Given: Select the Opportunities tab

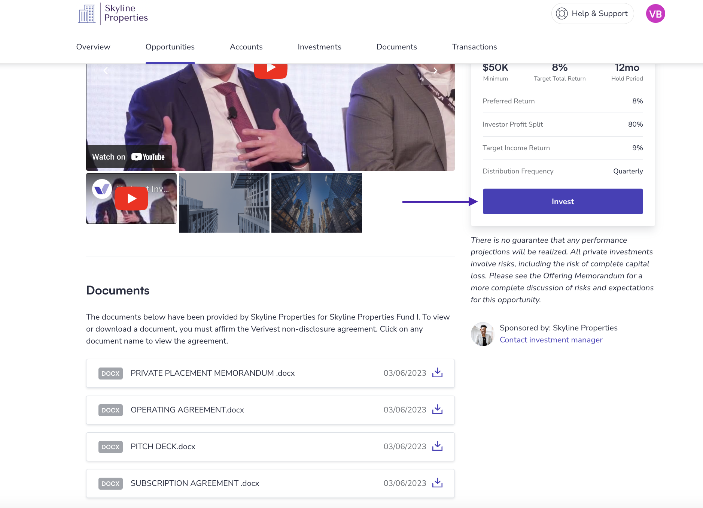Looking at the screenshot, I should tap(170, 47).
